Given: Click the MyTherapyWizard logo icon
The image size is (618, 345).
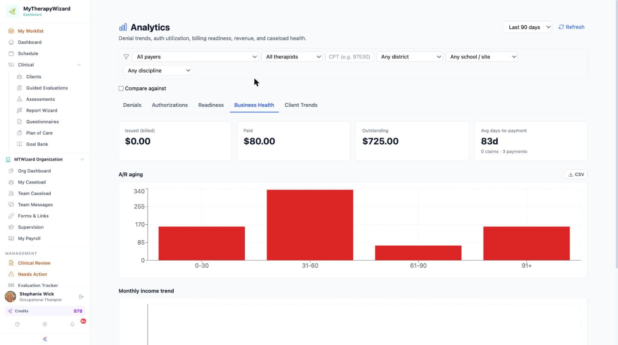Looking at the screenshot, I should (x=12, y=11).
